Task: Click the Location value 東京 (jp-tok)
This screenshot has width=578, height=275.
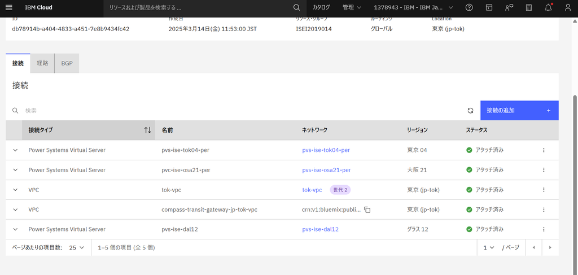Action: tap(448, 28)
